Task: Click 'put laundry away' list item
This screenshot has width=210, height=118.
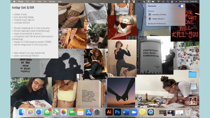Action: click(23, 17)
